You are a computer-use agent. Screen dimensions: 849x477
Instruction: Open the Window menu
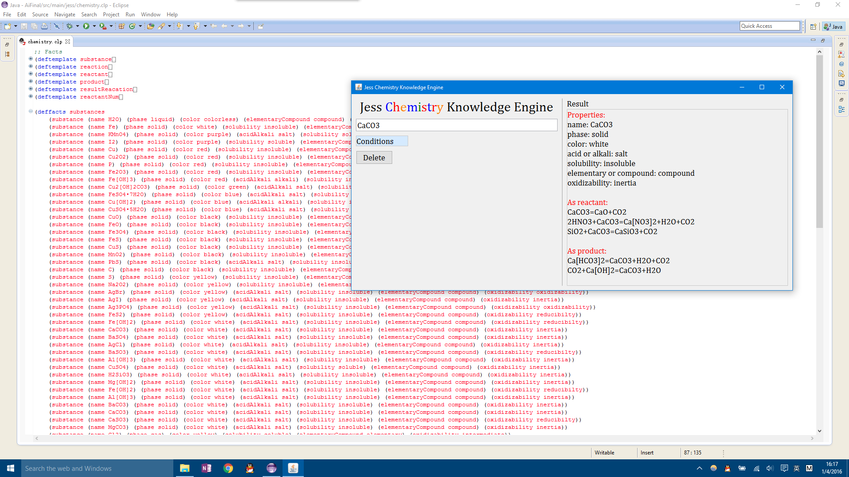[151, 15]
